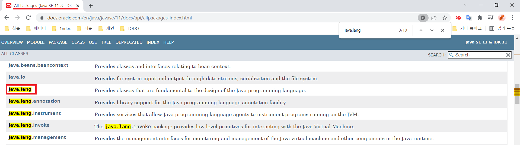Reload the current page
The height and width of the screenshot is (145, 520).
(x=28, y=18)
